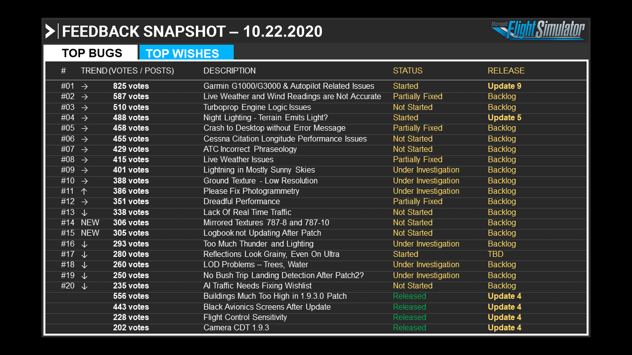Select the 825 votes entry
The image size is (632, 355).
pos(131,86)
